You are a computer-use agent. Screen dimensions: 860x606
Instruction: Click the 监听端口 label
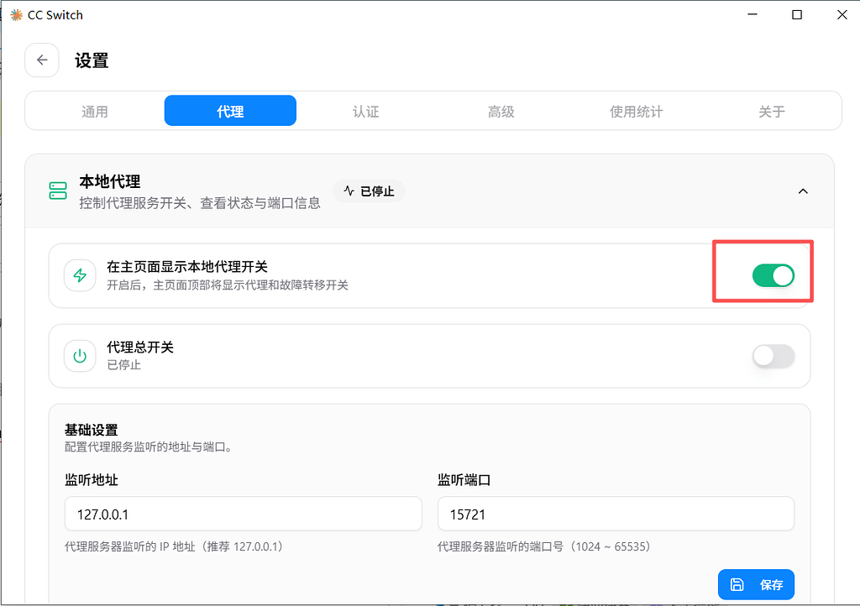point(464,480)
